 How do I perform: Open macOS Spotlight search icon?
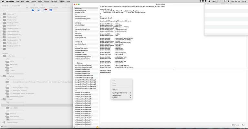[x=225, y=1]
